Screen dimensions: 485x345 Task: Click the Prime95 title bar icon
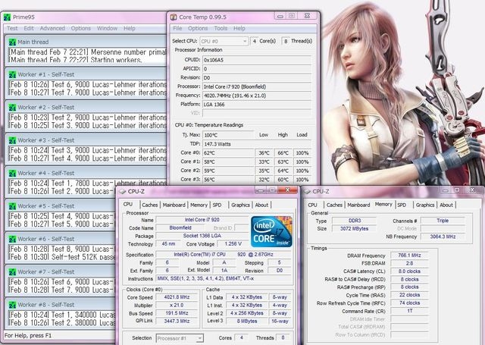click(x=7, y=17)
